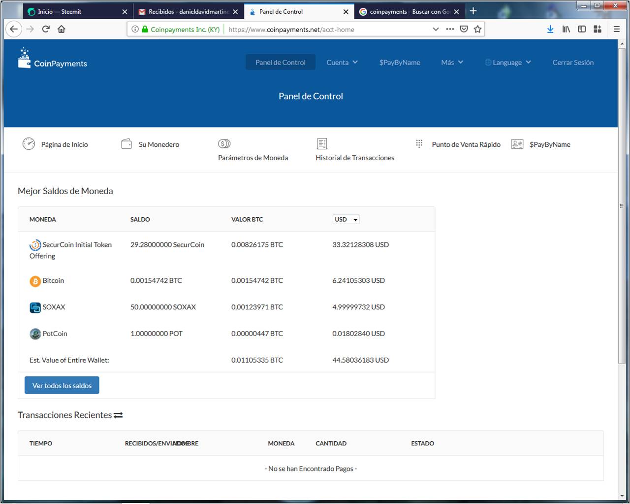The height and width of the screenshot is (504, 630).
Task: Open the Firefox hamburger menu
Action: [616, 29]
